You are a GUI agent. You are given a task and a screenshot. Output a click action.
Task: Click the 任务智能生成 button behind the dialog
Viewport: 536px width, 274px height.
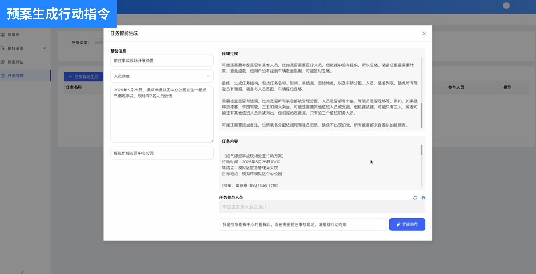coord(83,77)
